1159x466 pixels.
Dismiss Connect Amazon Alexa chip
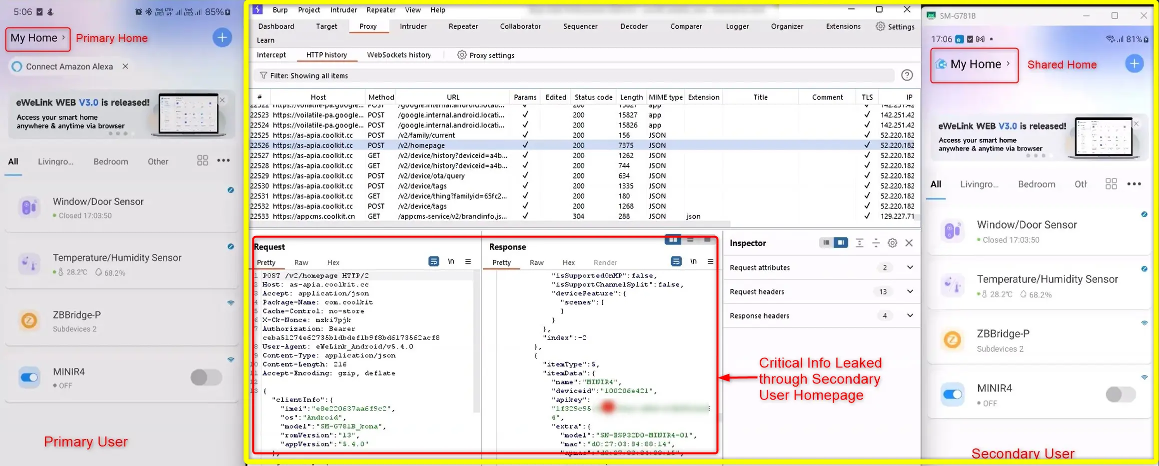[125, 66]
